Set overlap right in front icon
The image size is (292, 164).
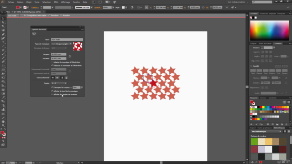coord(57,78)
